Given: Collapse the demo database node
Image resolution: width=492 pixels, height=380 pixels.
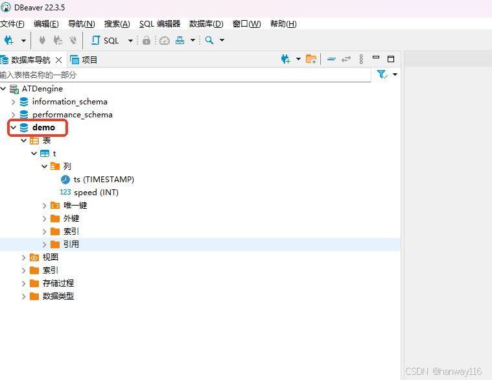Looking at the screenshot, I should tap(13, 128).
